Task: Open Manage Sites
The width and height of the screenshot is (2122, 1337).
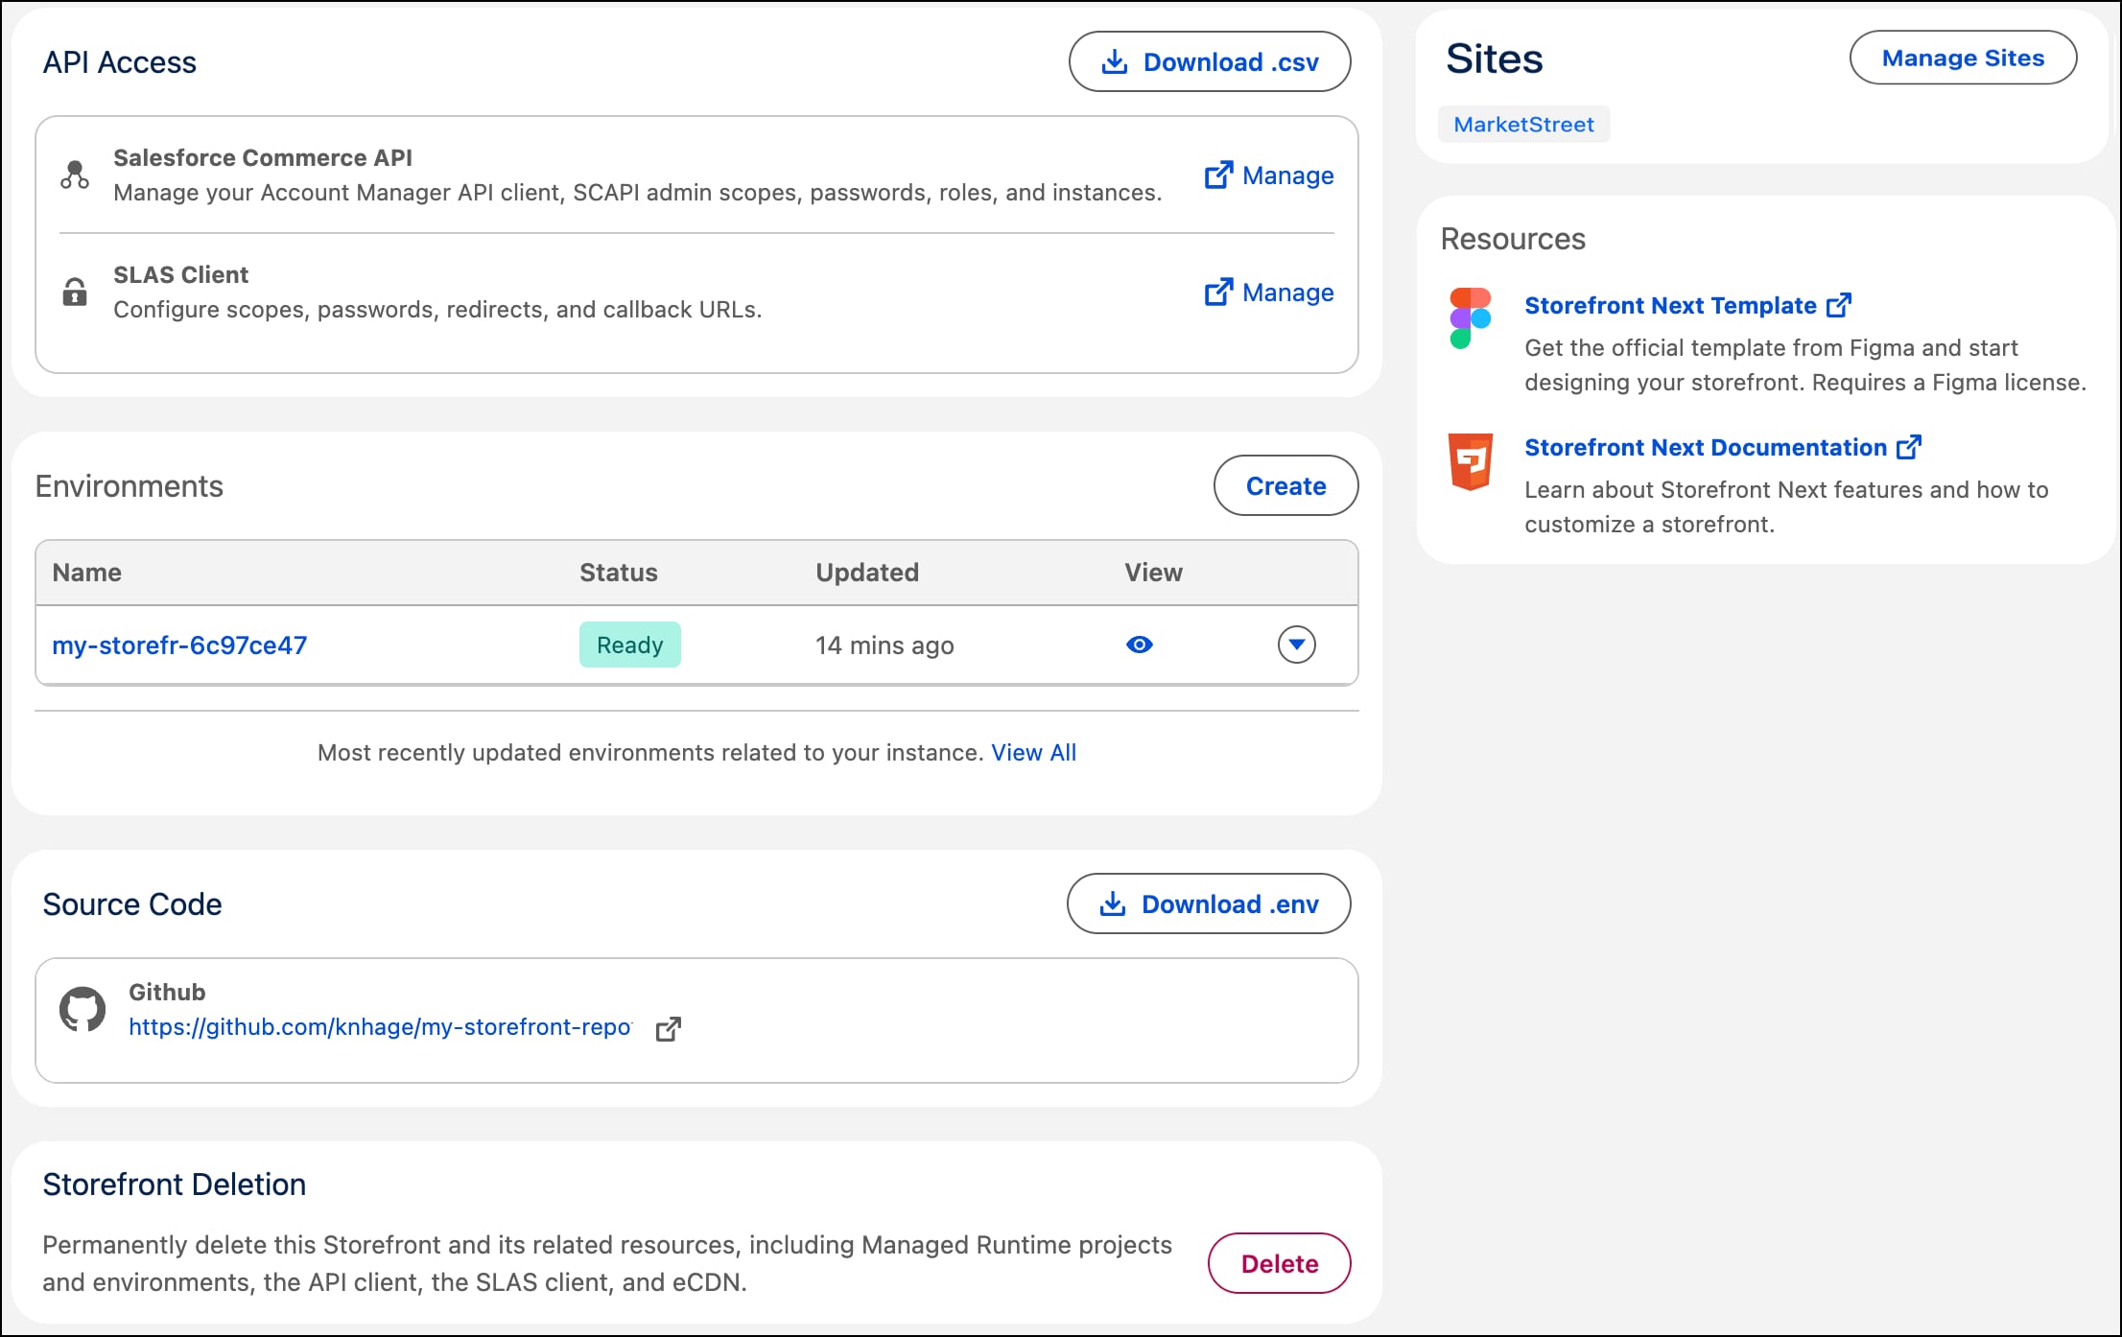Action: tap(1963, 58)
